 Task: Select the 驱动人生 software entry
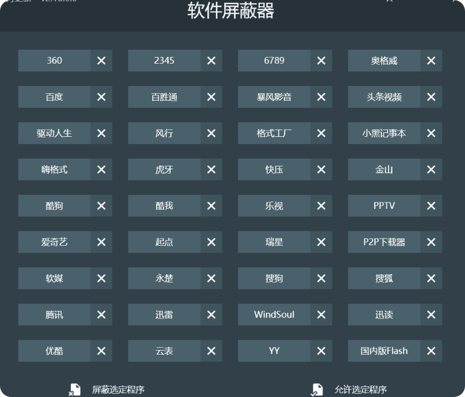pos(54,133)
